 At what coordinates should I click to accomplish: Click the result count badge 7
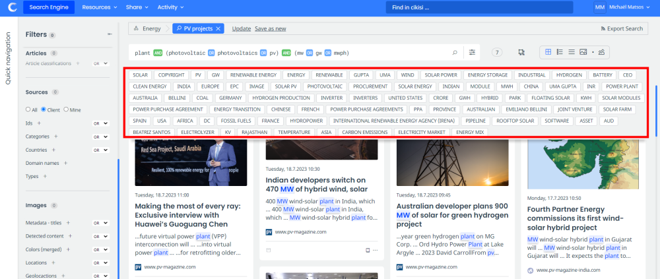point(497,53)
